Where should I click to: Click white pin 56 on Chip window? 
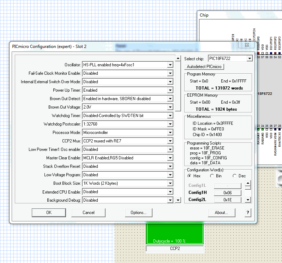(267, 53)
